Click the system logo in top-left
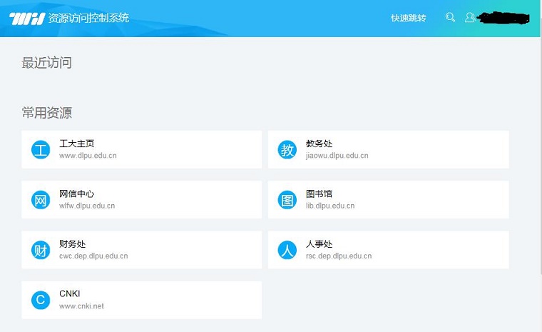Screen dimensions: 542x332 click(x=26, y=18)
